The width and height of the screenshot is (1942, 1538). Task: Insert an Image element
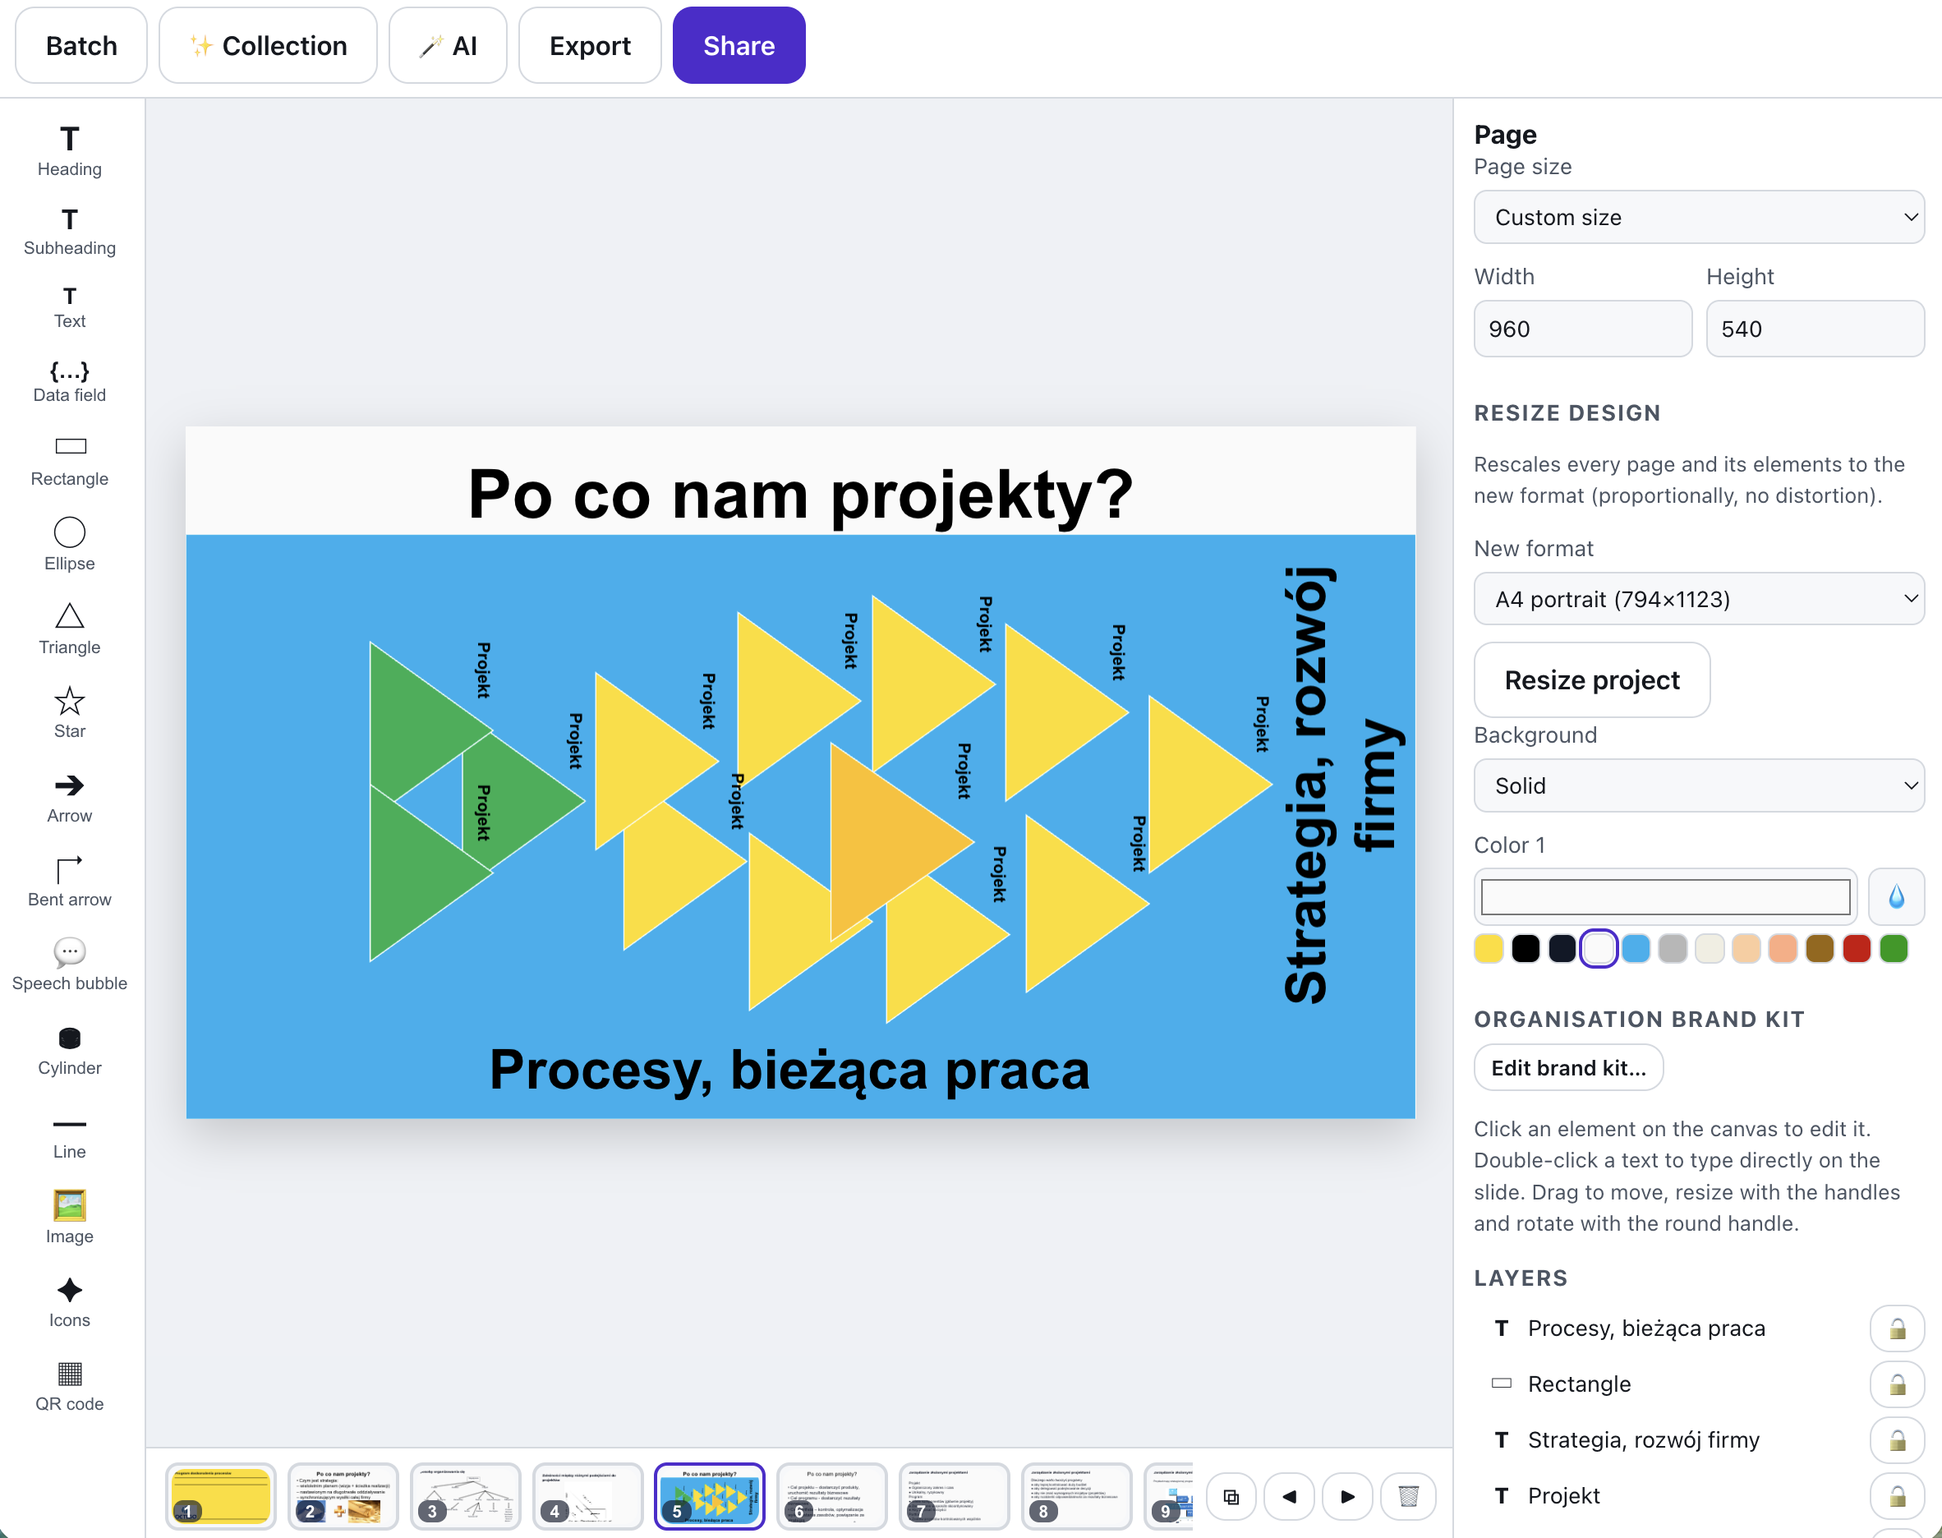[69, 1218]
